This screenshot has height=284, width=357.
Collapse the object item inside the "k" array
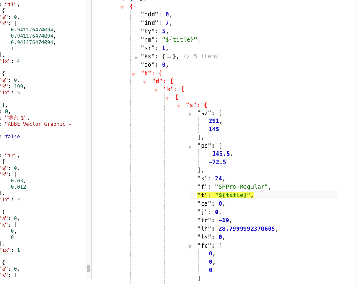[x=167, y=99]
